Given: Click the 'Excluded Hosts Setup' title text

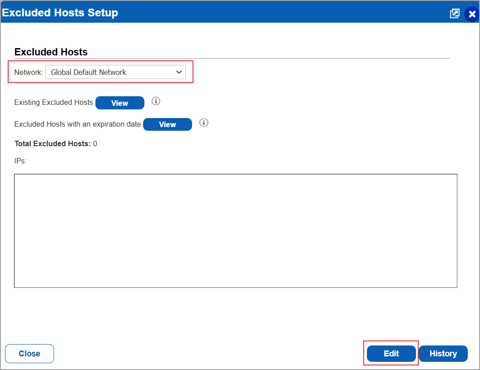Looking at the screenshot, I should pos(60,13).
